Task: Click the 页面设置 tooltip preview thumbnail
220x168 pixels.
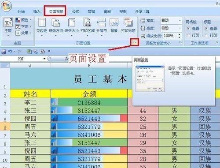Action: point(150,78)
